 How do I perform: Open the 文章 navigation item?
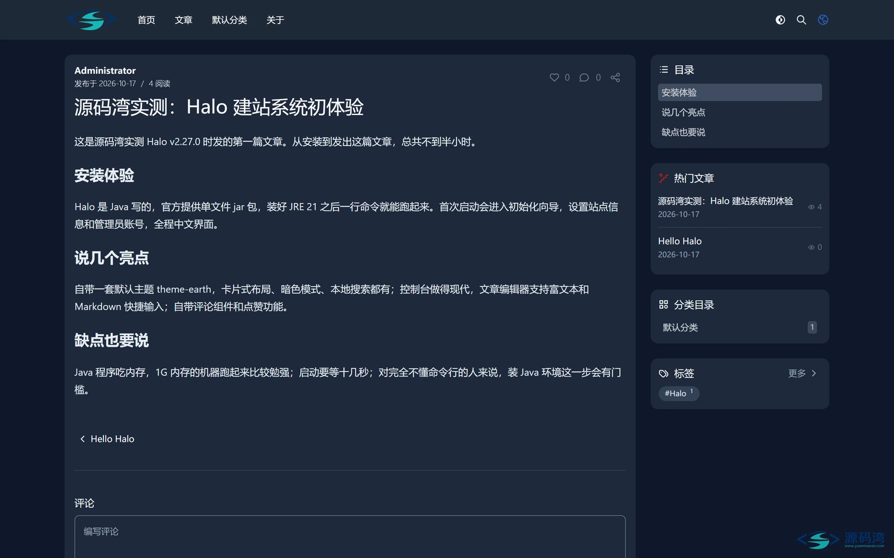coord(183,20)
